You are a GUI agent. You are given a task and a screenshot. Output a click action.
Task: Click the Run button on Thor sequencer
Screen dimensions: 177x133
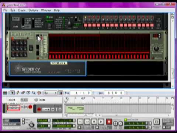(16, 18)
